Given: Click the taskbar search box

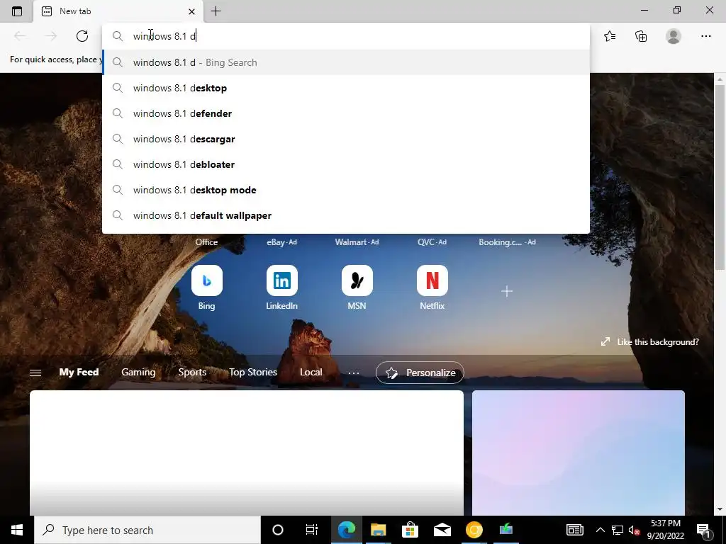Looking at the screenshot, I should [x=147, y=530].
